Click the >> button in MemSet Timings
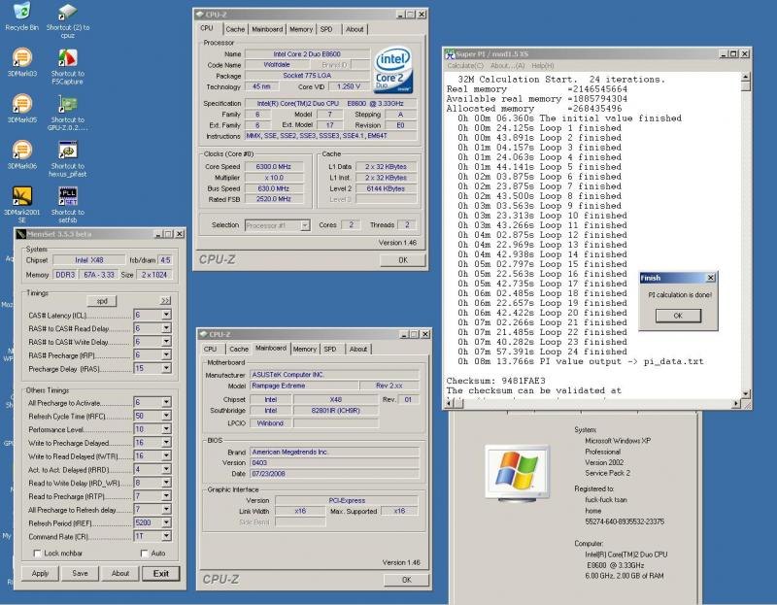This screenshot has width=777, height=605. pyautogui.click(x=165, y=301)
